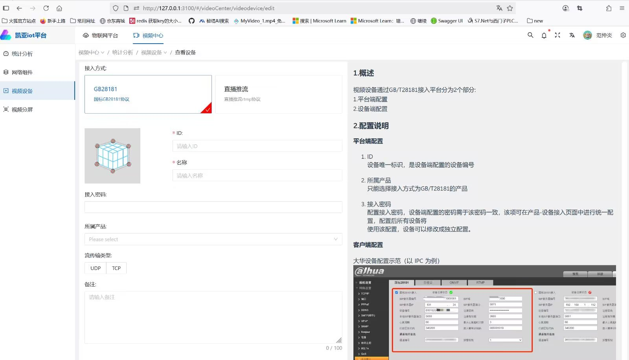Open the language translation switcher in header

572,35
